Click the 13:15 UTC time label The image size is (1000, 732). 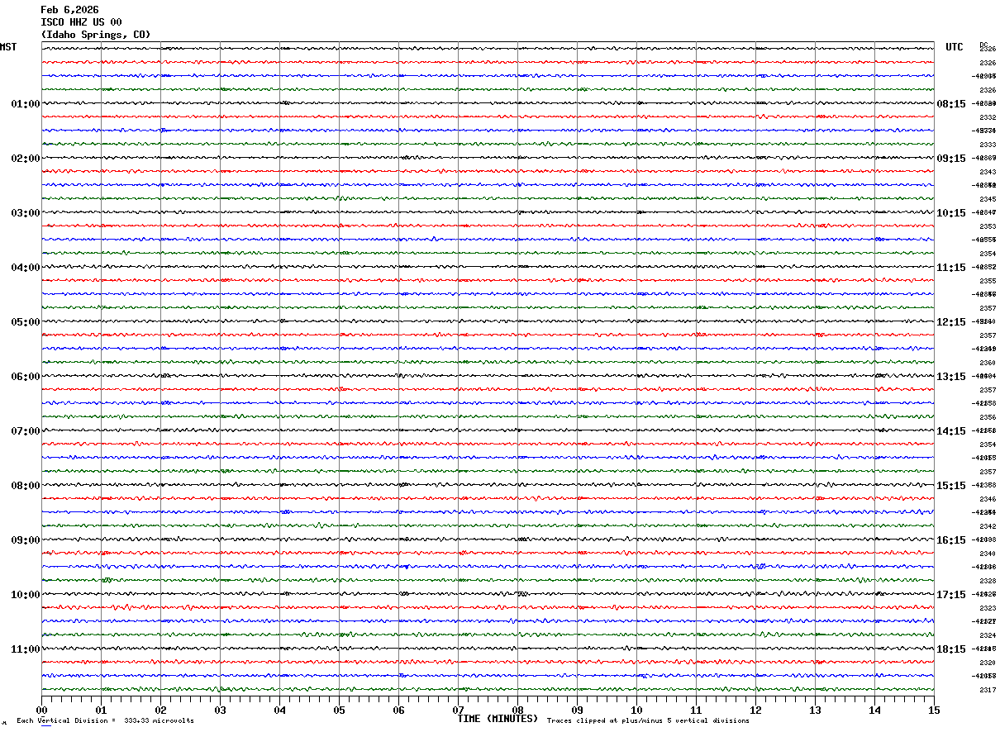tap(950, 377)
